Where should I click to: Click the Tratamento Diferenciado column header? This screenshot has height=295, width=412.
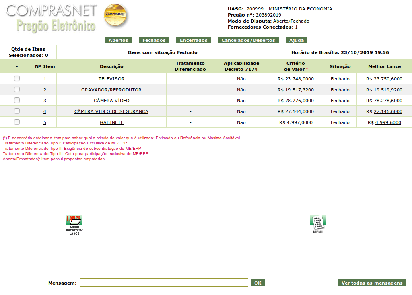[190, 66]
